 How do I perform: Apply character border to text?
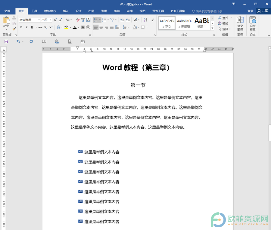[x=88, y=20]
